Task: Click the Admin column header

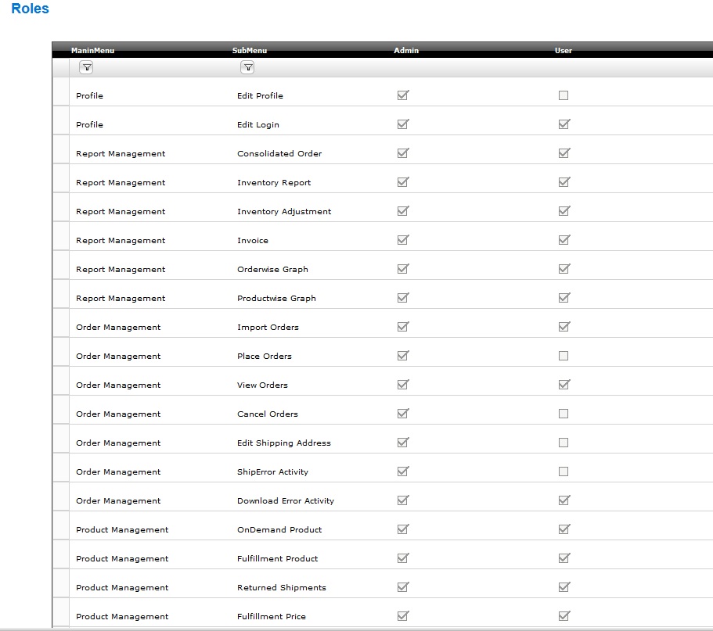Action: (x=406, y=50)
